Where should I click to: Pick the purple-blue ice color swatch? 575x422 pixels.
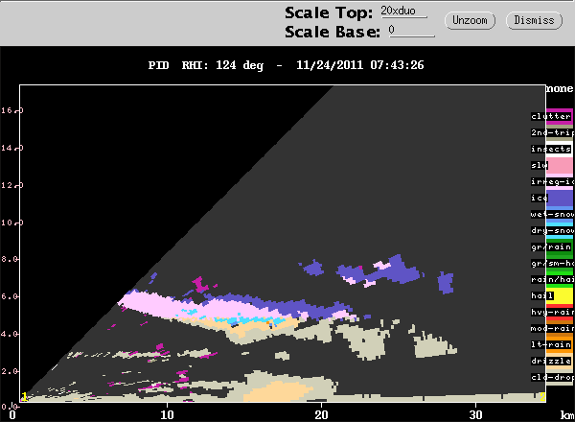[560, 199]
